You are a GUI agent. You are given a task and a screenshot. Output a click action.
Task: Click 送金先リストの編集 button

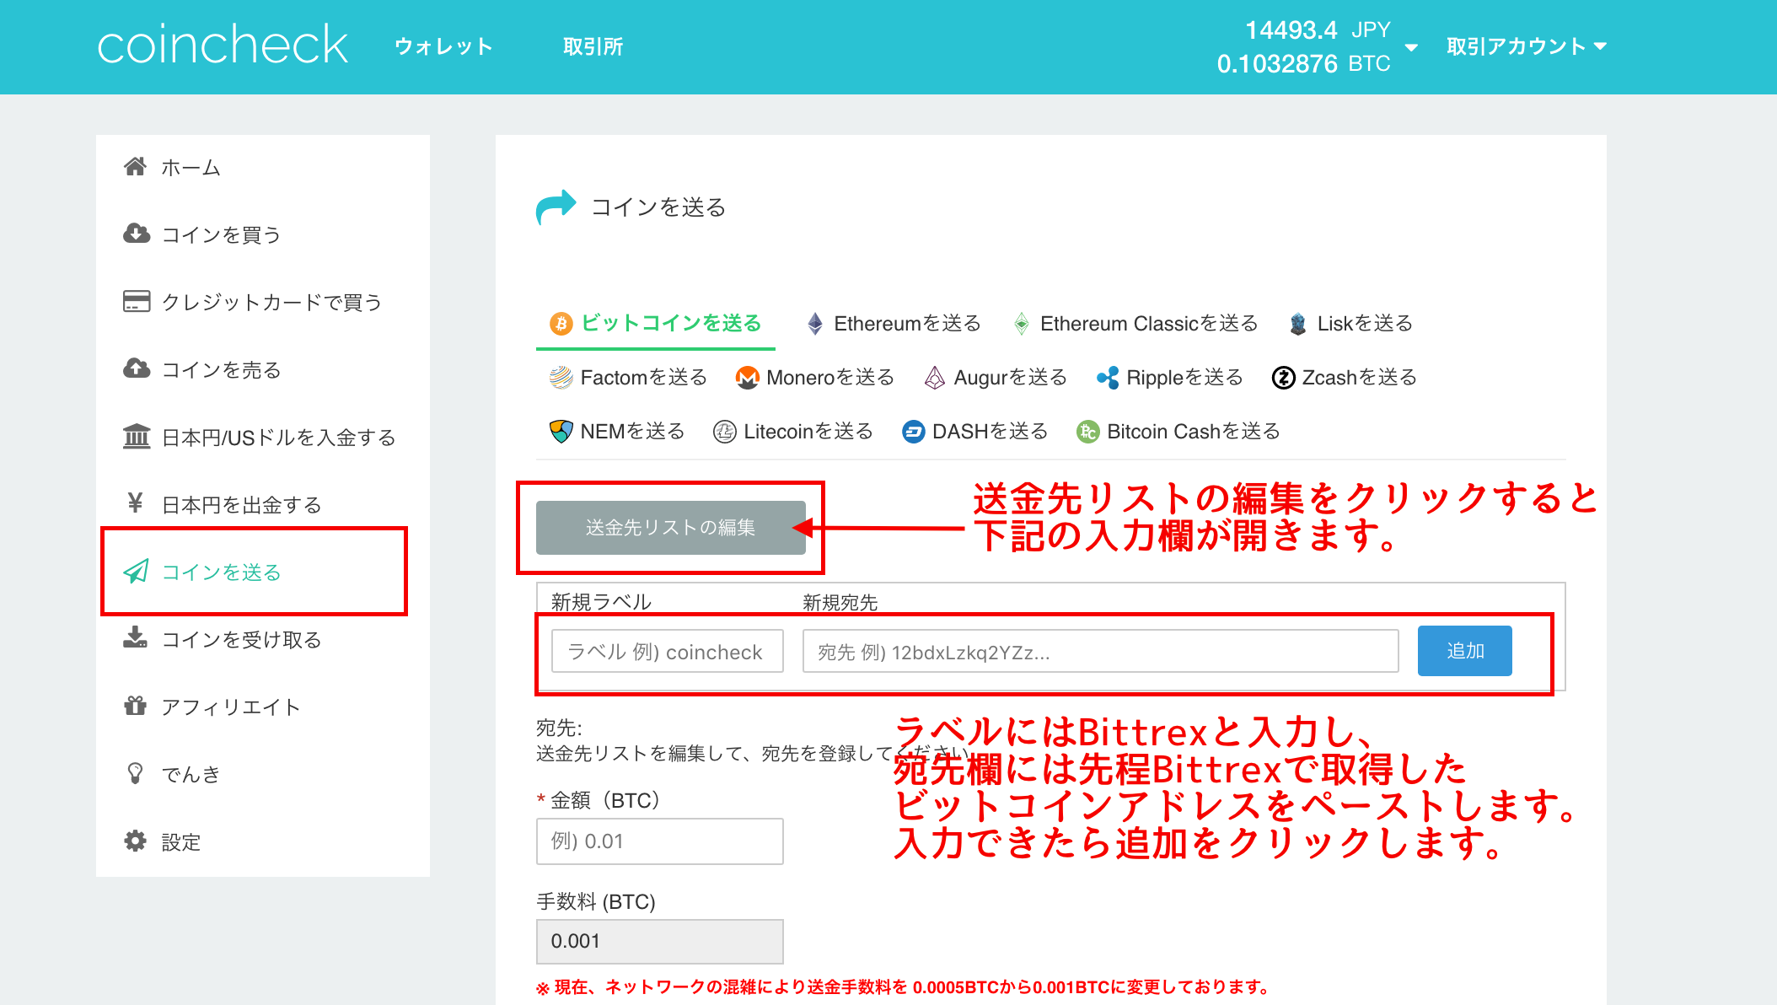[671, 528]
